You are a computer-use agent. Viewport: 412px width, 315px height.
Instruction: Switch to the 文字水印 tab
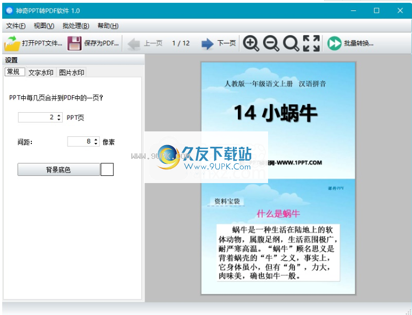(41, 73)
